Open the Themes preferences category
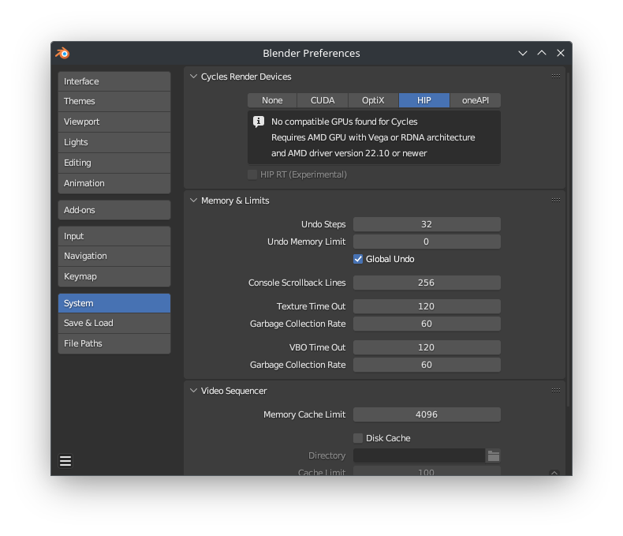 114,101
